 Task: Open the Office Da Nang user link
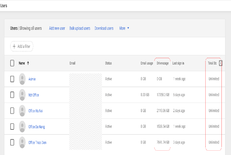(x=36, y=127)
